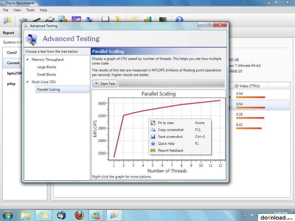Open Windows Explorer from the taskbar
The height and width of the screenshot is (221, 295).
[x=25, y=215]
